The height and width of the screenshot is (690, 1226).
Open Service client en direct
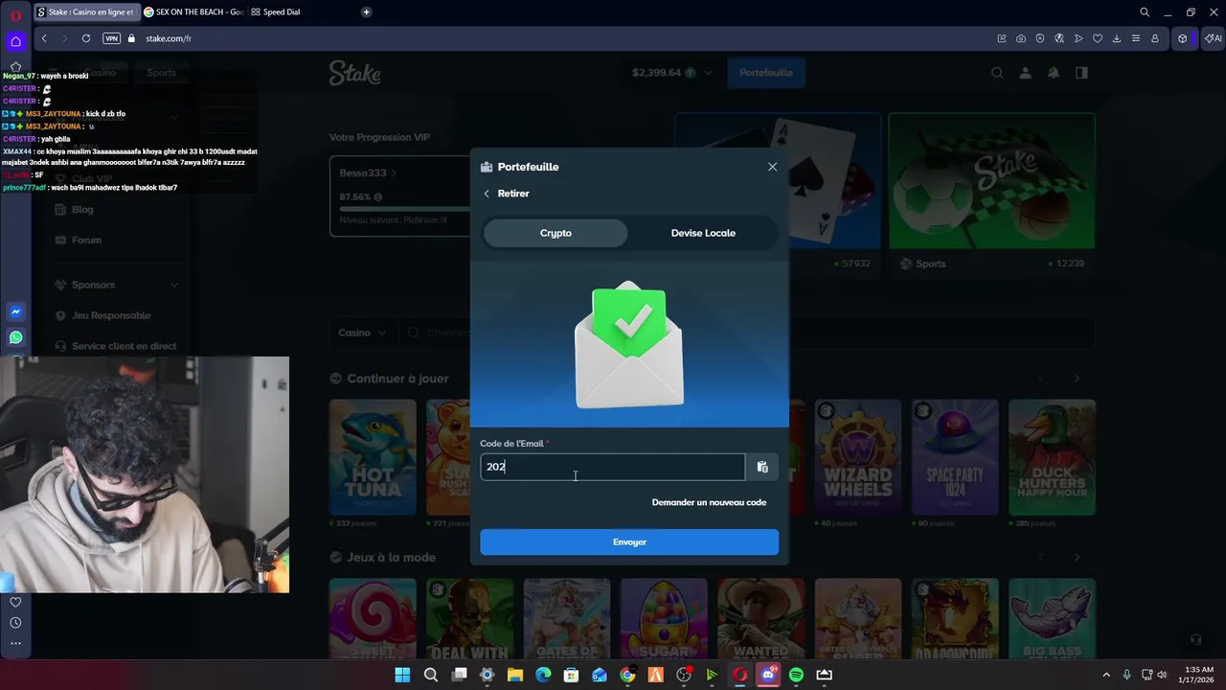coord(124,346)
